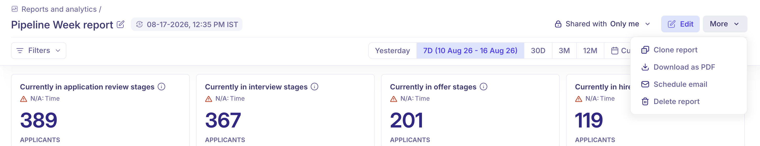Open the Reports and analytics breadcrumb link

[x=59, y=9]
